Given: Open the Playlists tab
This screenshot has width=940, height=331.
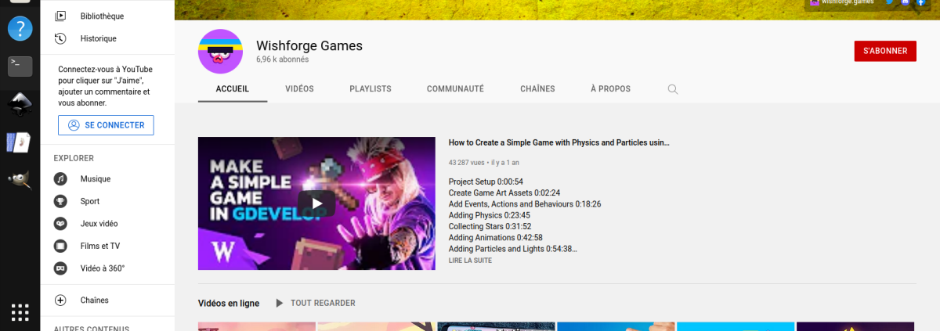Looking at the screenshot, I should coord(370,89).
